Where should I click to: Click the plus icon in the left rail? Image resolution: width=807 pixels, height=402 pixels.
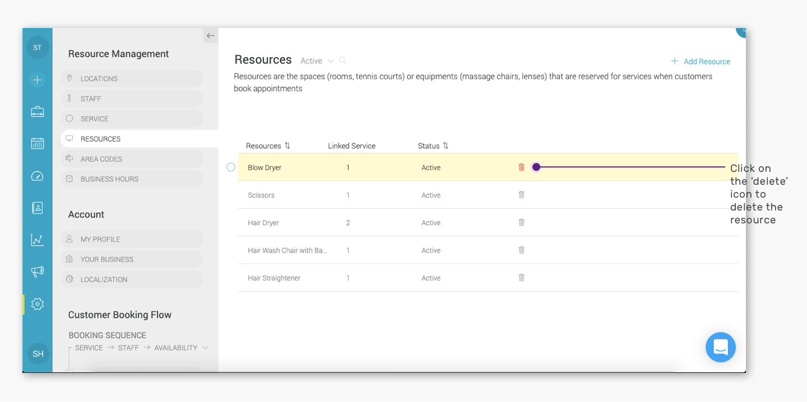tap(38, 80)
